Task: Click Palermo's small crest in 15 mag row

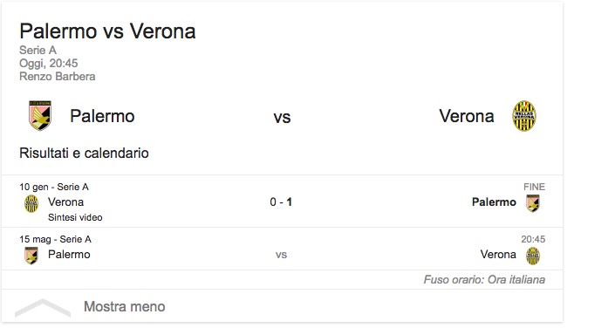Action: coord(31,256)
